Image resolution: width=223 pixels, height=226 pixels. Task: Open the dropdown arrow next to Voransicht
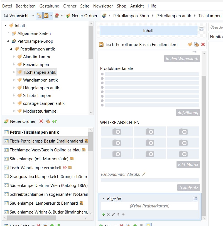pyautogui.click(x=33, y=16)
